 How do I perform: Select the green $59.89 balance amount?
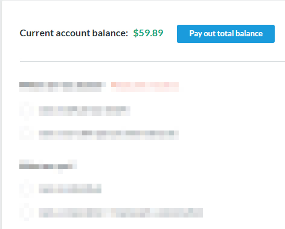(148, 33)
